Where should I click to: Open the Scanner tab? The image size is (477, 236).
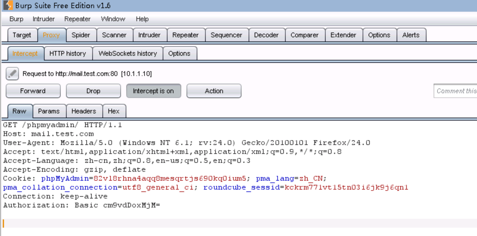(114, 35)
